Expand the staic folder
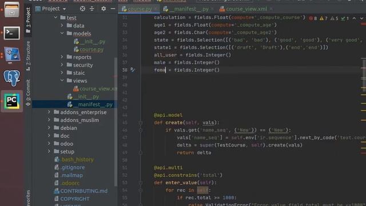This screenshot has width=366, height=206. point(62,73)
